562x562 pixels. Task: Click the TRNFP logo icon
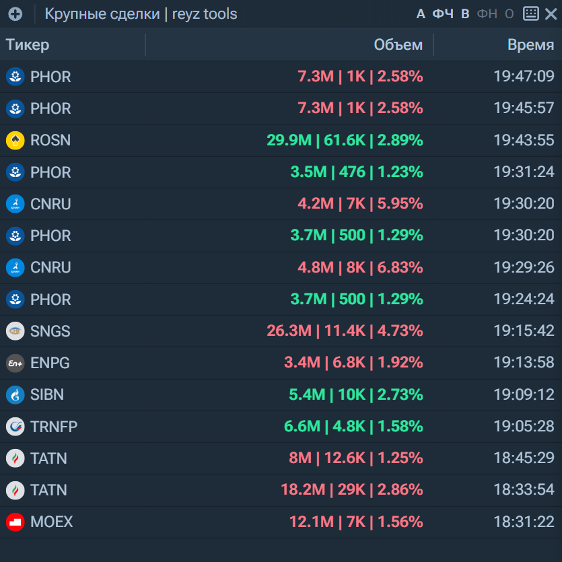tap(15, 427)
